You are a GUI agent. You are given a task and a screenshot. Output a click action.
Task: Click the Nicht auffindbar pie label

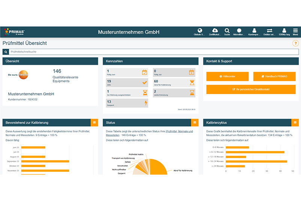click(119, 169)
